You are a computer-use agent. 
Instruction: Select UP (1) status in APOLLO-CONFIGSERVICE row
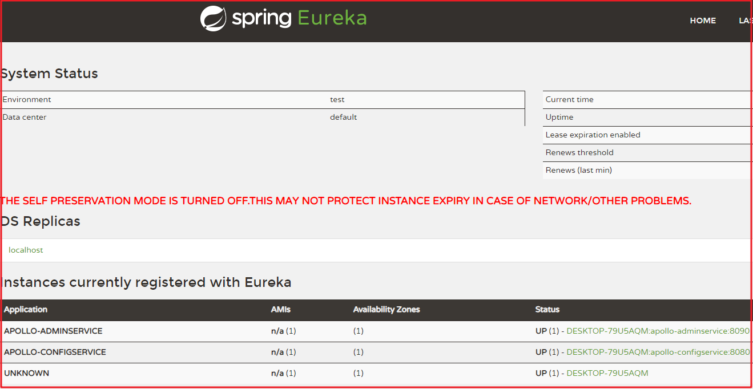(x=547, y=352)
